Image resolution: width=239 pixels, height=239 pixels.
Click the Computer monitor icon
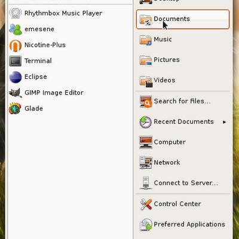click(x=146, y=142)
